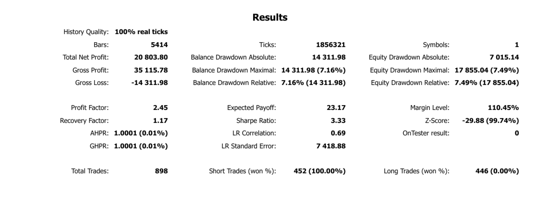This screenshot has height=205, width=539.
Task: Click the Z-Score value -29.88 (99.74%)
Action: click(x=490, y=121)
